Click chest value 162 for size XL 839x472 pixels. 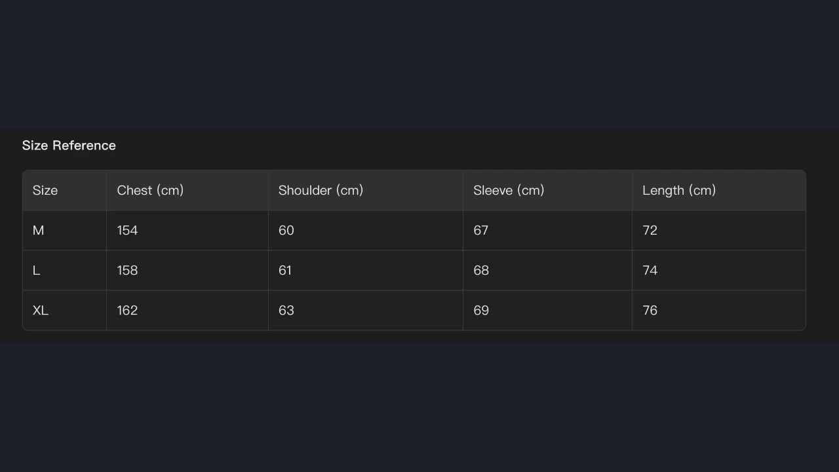click(x=127, y=310)
